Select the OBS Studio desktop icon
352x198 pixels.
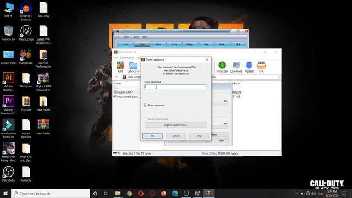click(x=9, y=174)
